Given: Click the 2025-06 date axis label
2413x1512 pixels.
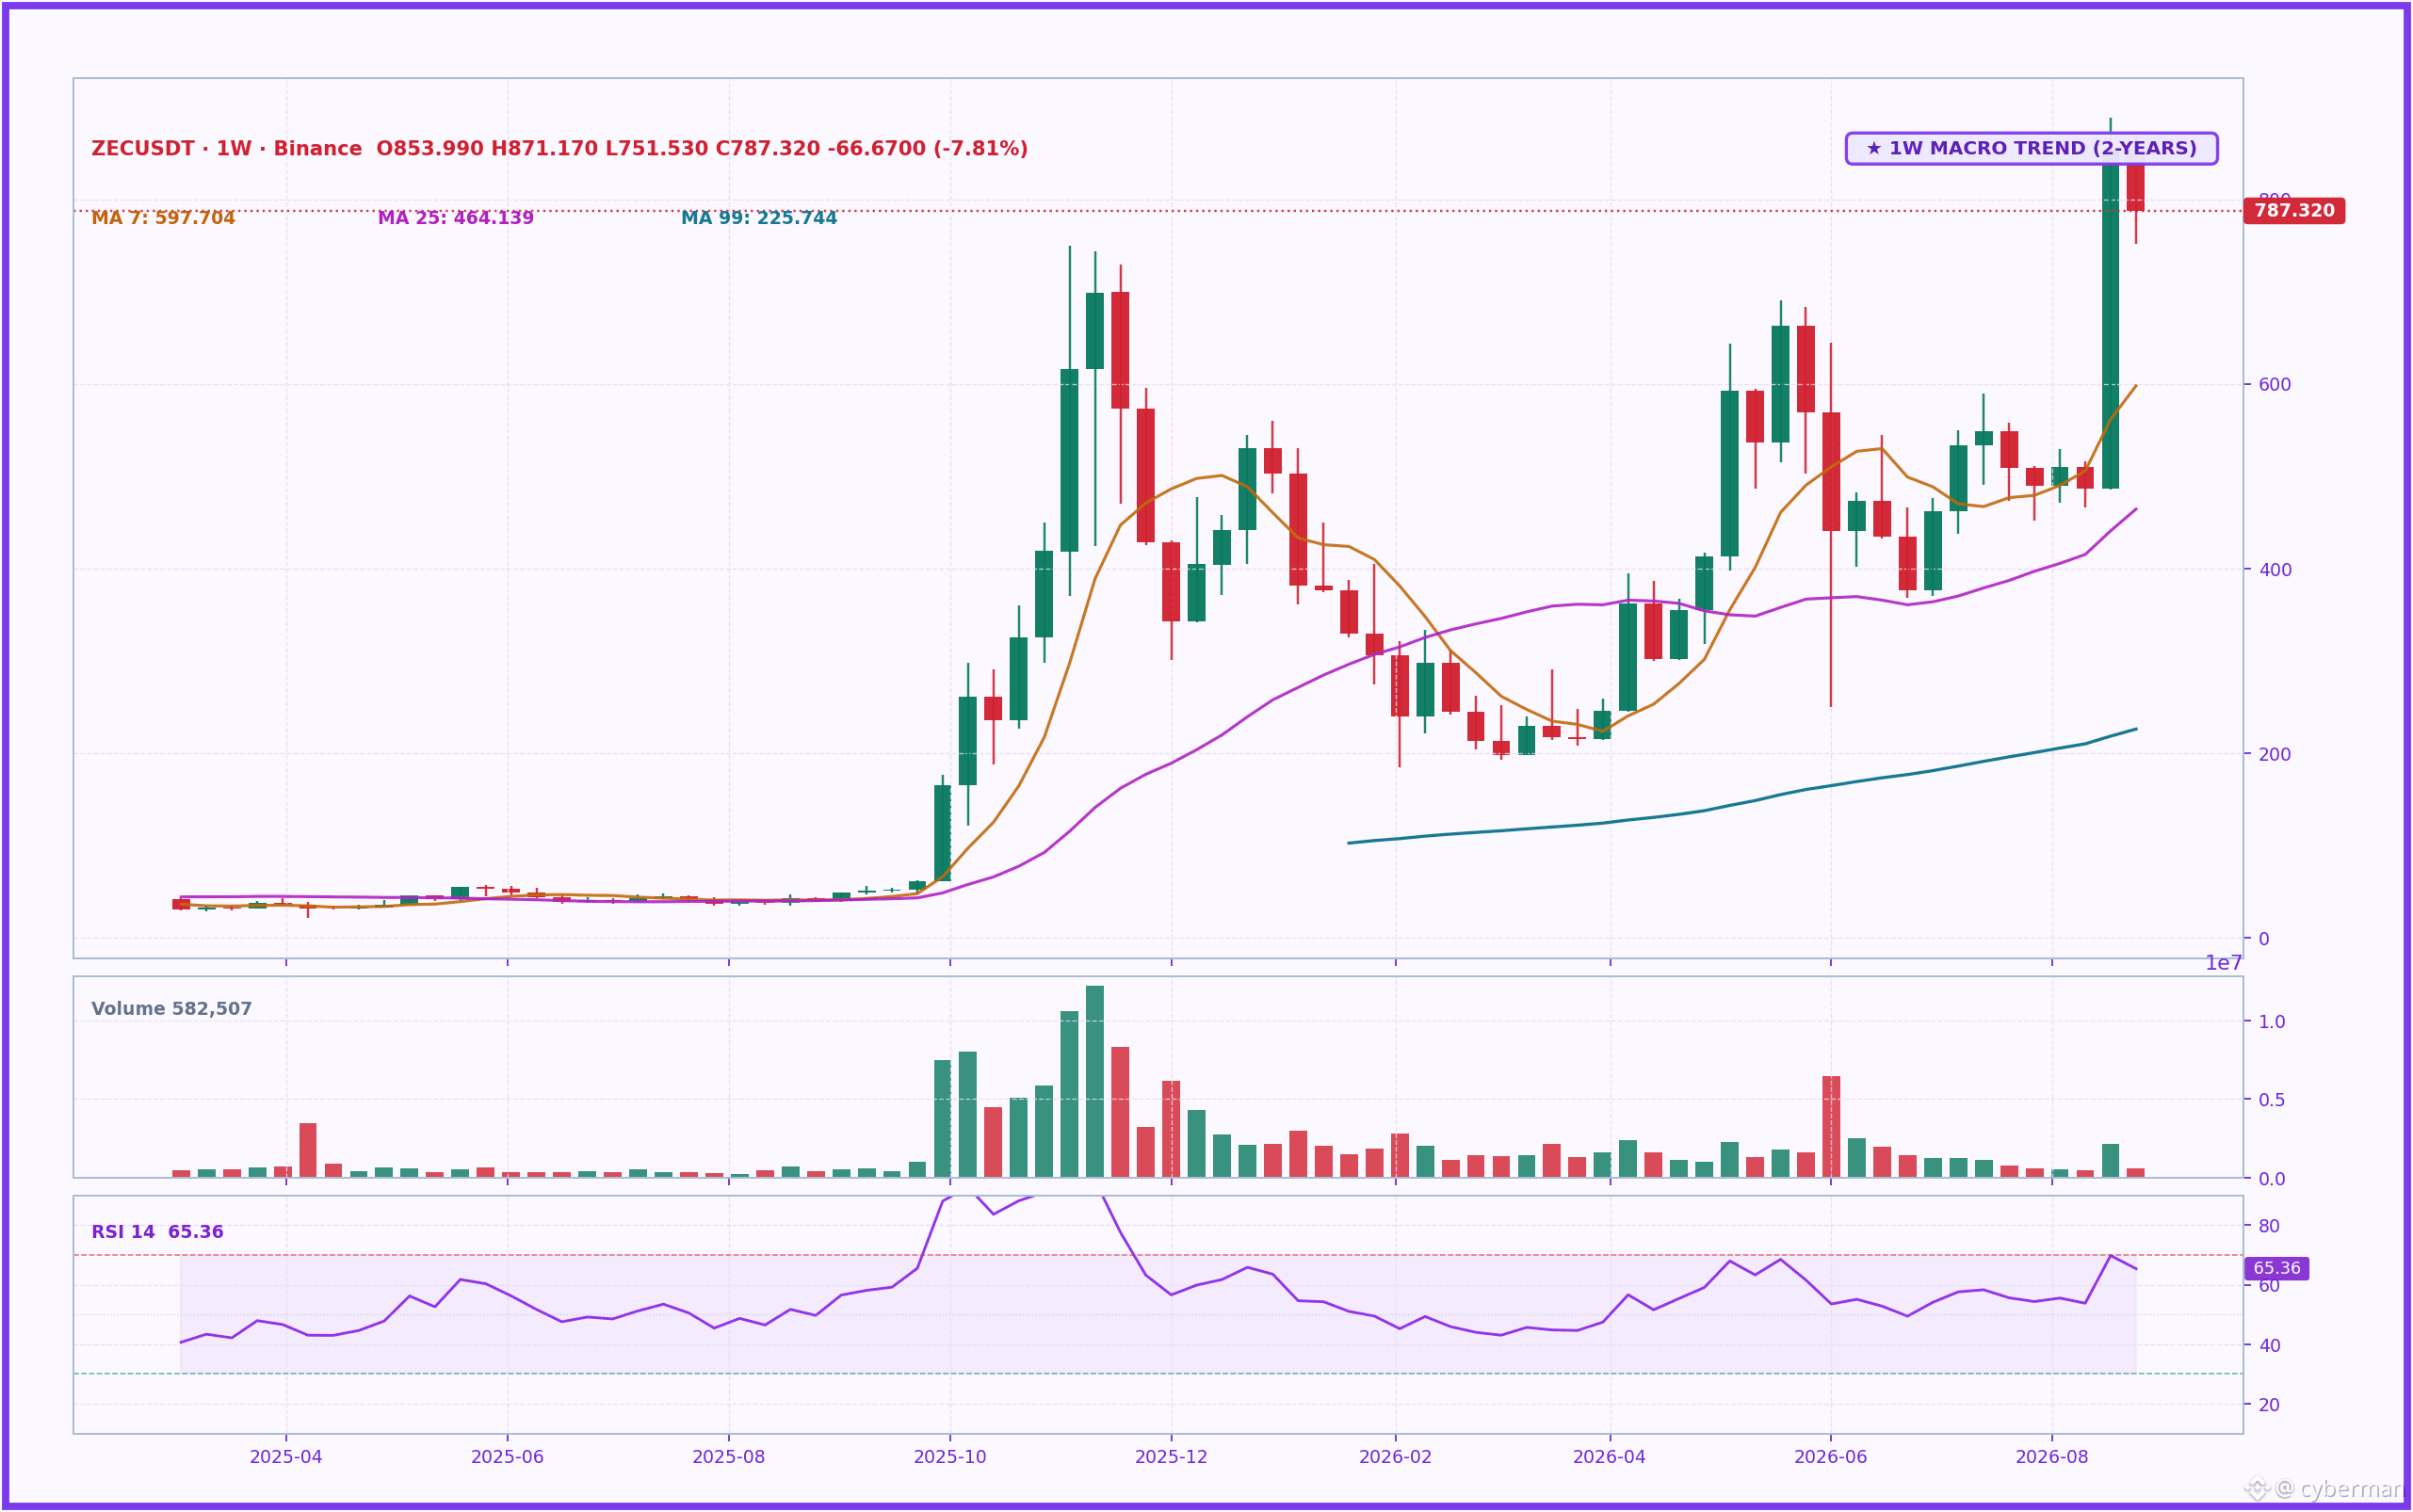Looking at the screenshot, I should click(x=508, y=1457).
